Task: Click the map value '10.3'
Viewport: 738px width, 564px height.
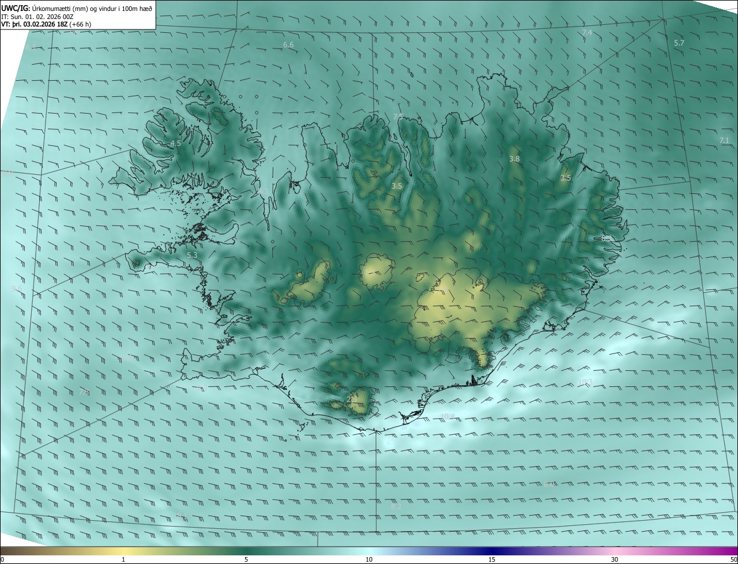Action: [x=585, y=382]
